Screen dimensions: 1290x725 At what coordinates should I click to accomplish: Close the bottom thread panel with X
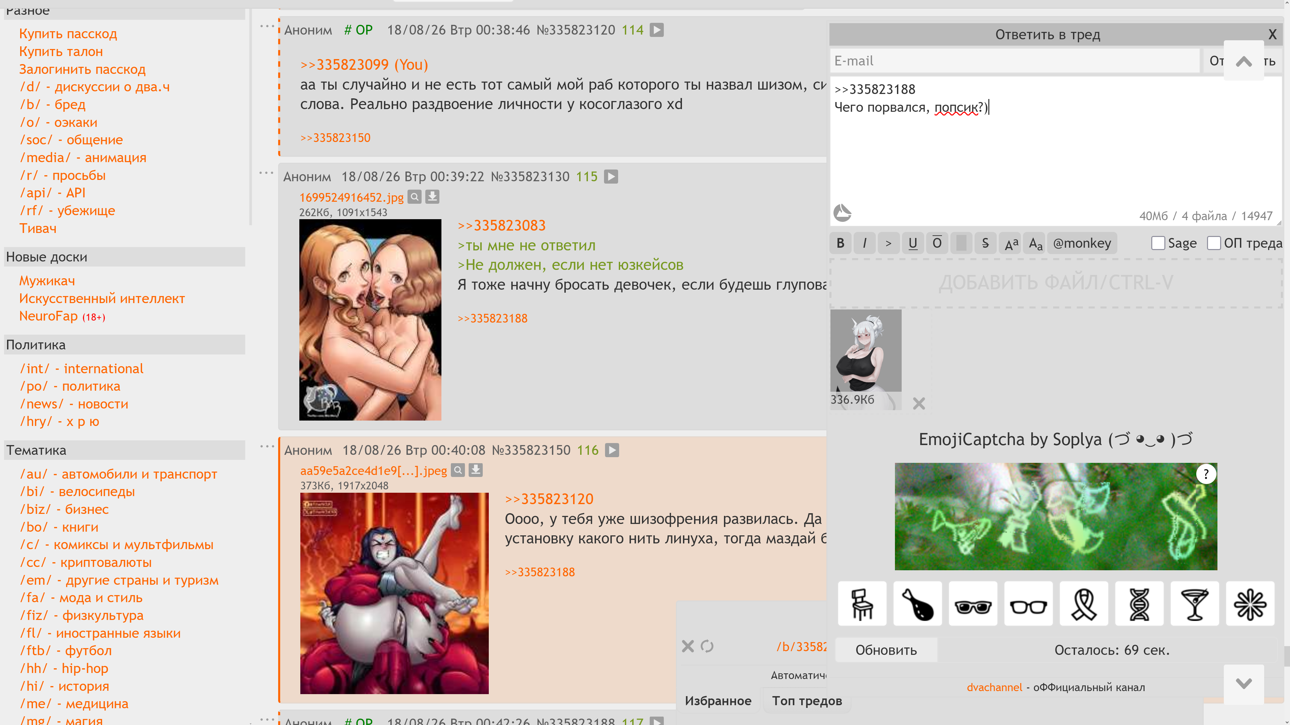coord(688,646)
